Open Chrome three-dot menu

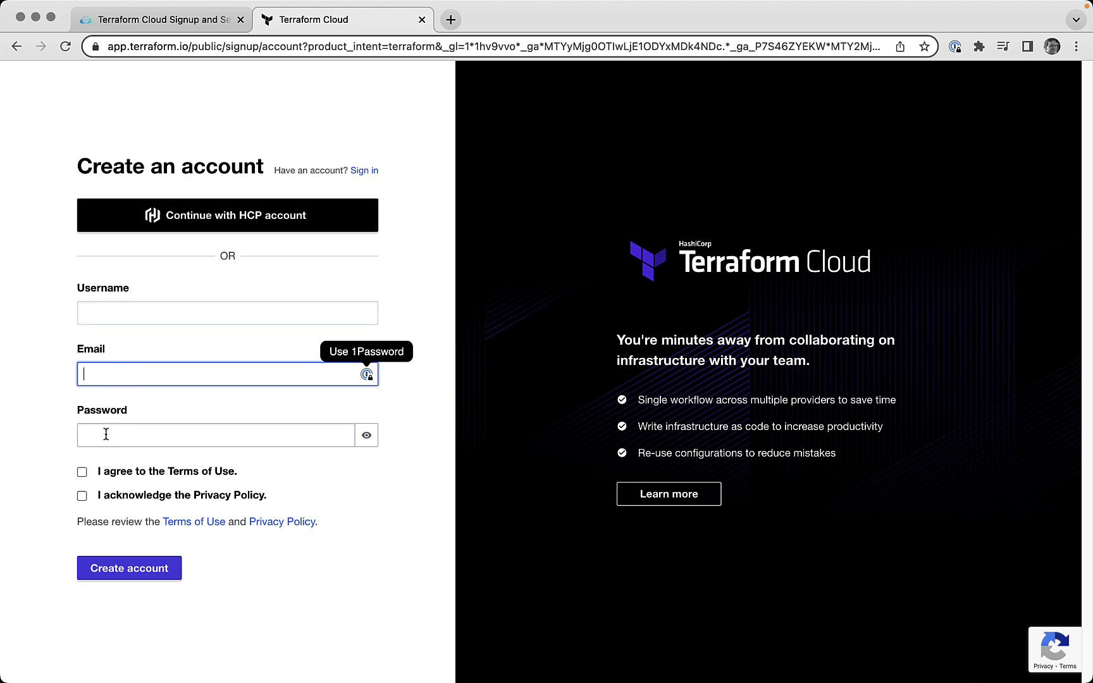tap(1076, 46)
